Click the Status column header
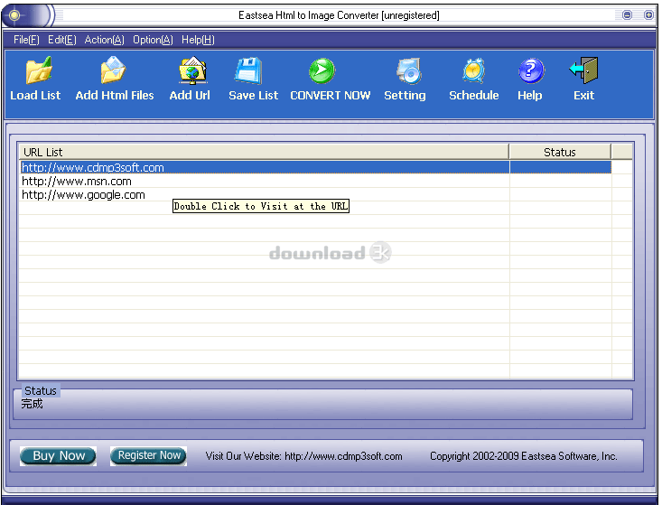Screen dimensions: 662x505 pos(559,152)
